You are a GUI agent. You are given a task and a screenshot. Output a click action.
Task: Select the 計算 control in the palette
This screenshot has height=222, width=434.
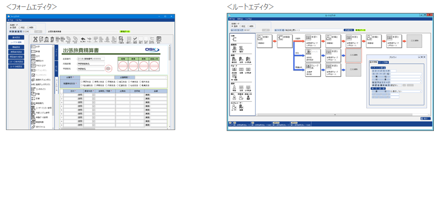point(37,99)
